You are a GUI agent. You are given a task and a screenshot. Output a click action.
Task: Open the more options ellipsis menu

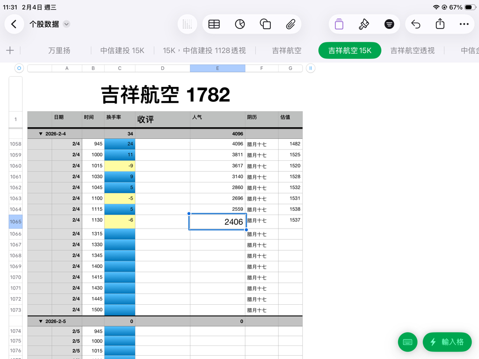pyautogui.click(x=464, y=24)
